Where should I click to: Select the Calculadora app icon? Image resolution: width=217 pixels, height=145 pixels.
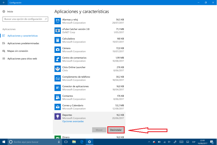pyautogui.click(x=57, y=40)
